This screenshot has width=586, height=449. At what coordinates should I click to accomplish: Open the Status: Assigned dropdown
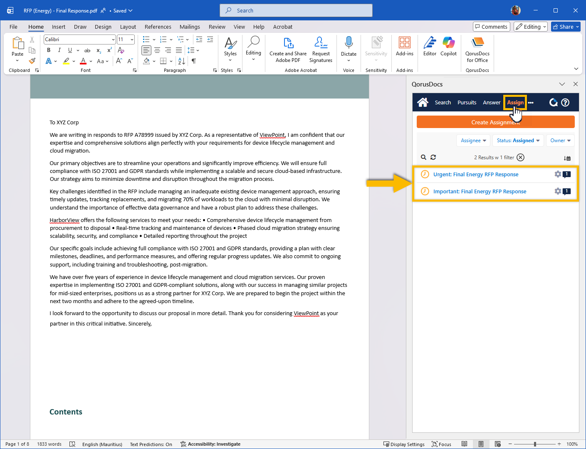518,141
